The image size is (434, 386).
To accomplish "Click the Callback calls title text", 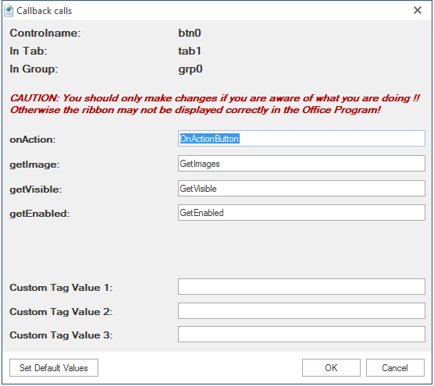I will pyautogui.click(x=44, y=11).
